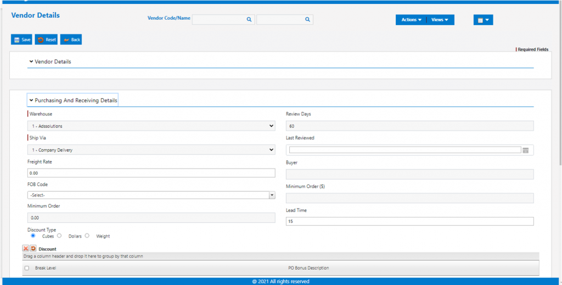Viewport: 562px width, 285px height.
Task: Open the grid icon dropdown button
Action: 483,20
